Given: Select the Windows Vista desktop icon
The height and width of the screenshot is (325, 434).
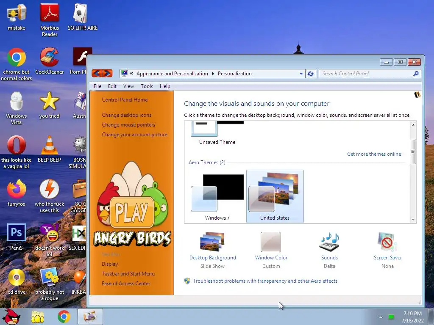Looking at the screenshot, I should [17, 108].
